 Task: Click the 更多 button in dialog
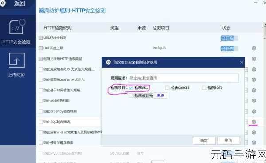tap(160, 95)
